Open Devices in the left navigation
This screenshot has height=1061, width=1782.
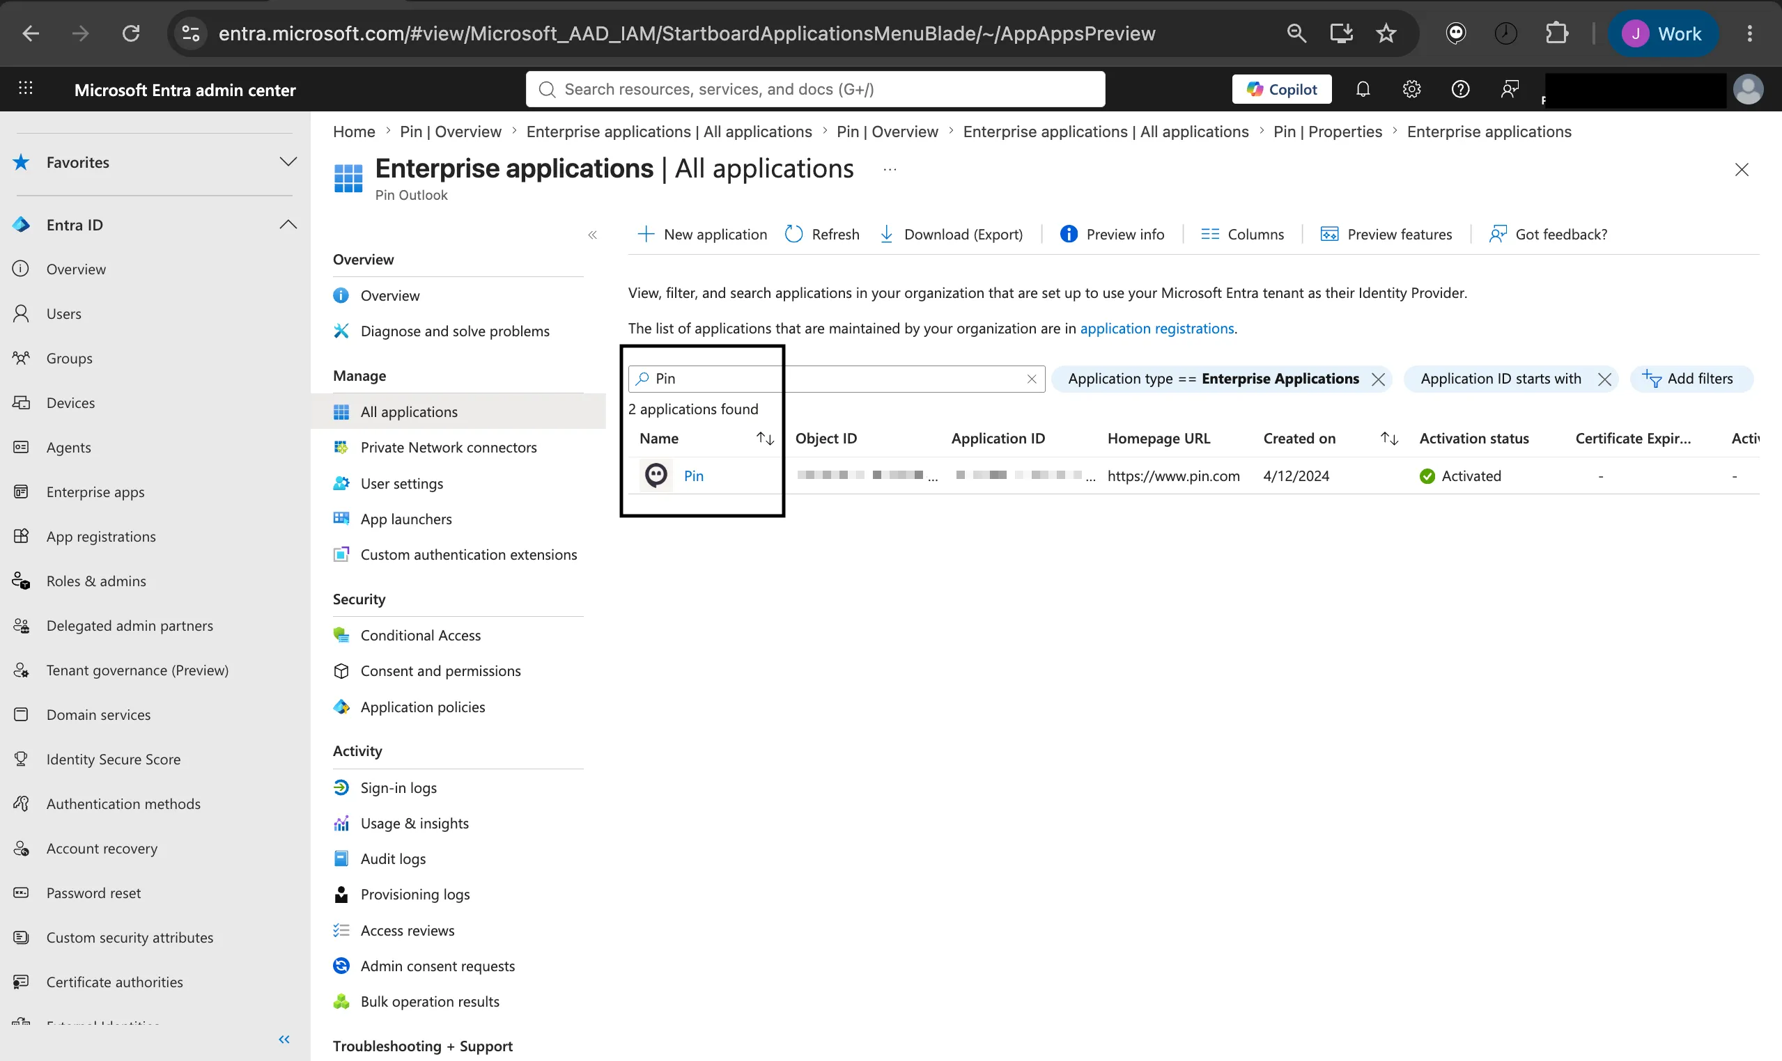[x=70, y=402]
